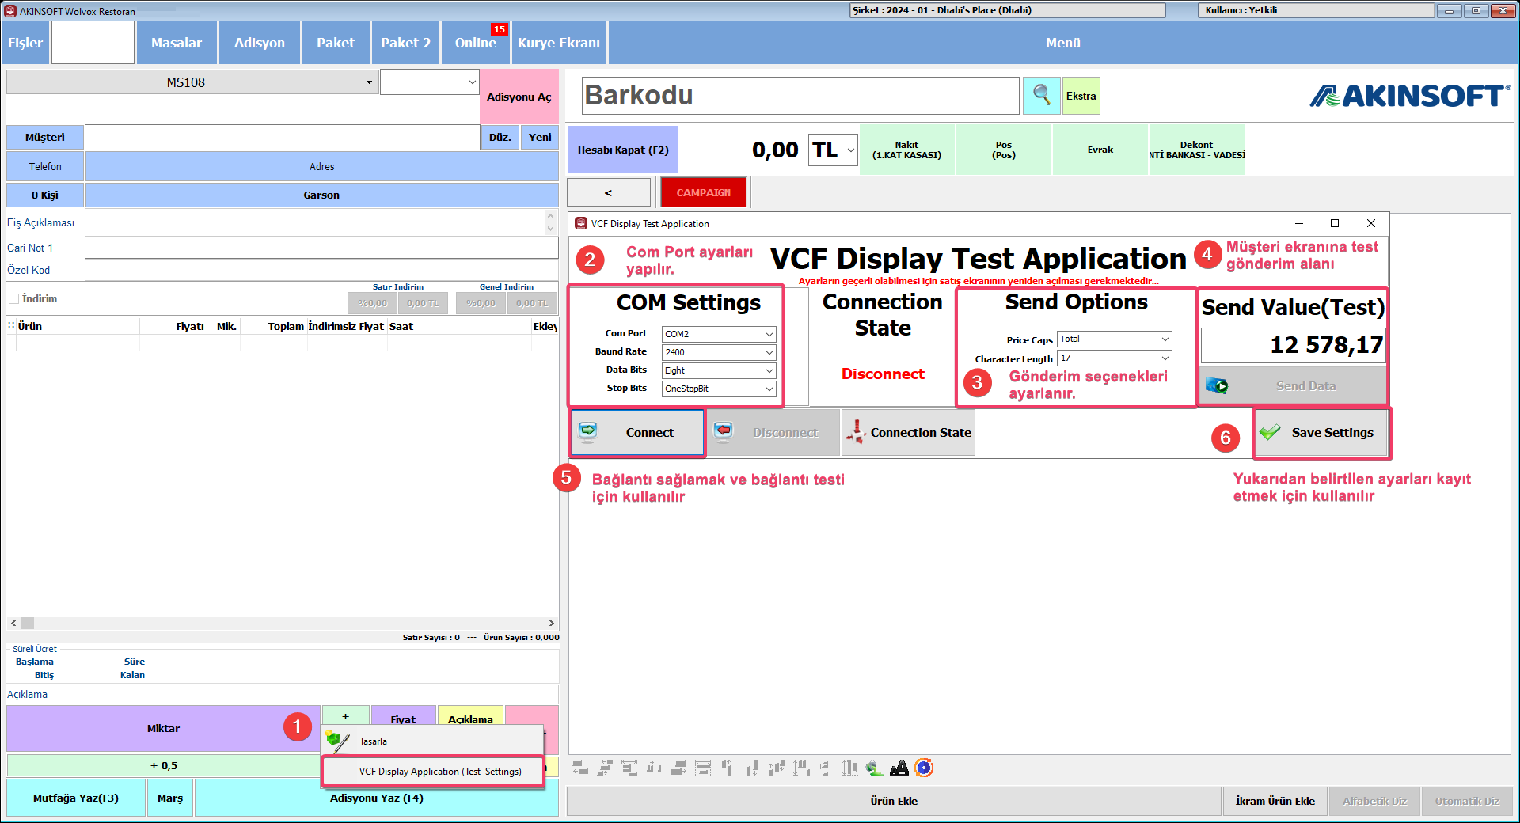Screen dimensions: 1520x823
Task: Switch to the Masalar tab
Action: pos(177,43)
